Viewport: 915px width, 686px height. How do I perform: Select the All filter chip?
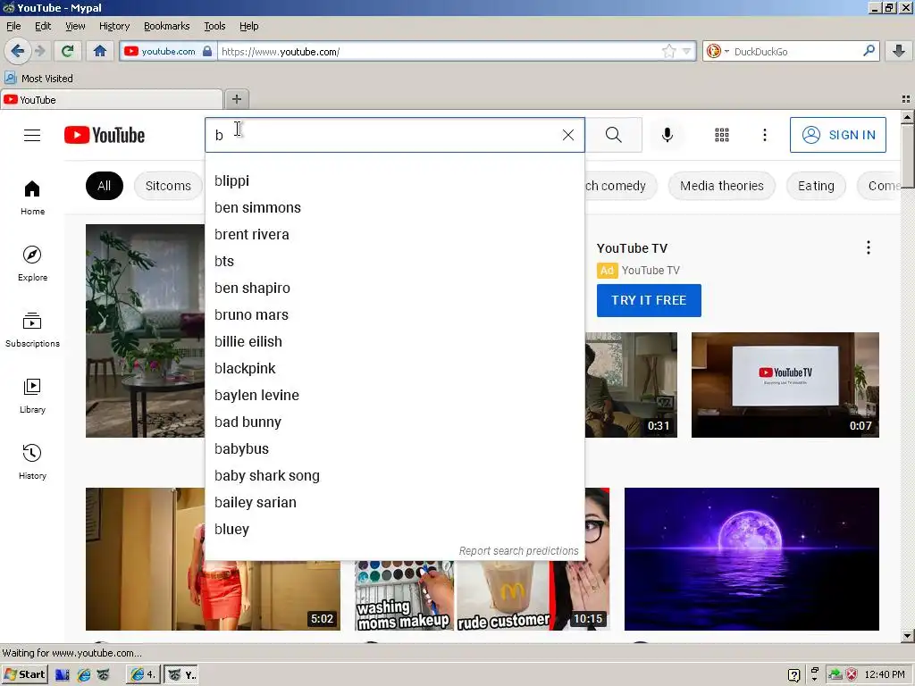[x=104, y=186]
